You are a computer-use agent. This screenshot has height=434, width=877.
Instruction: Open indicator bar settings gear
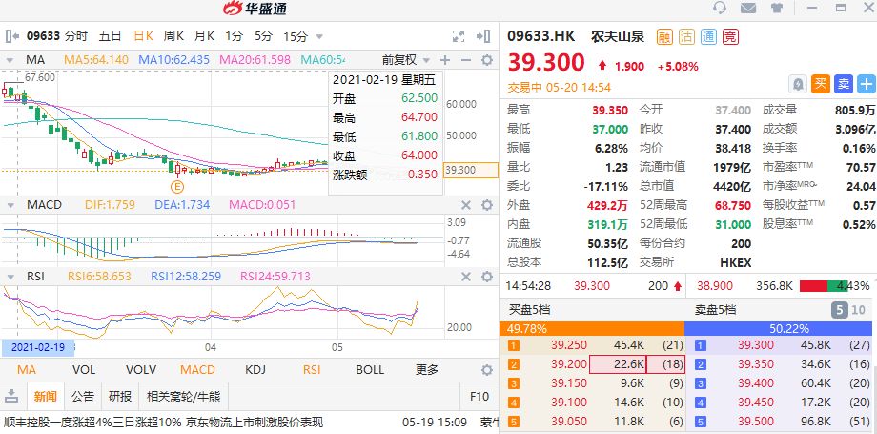[x=487, y=369]
